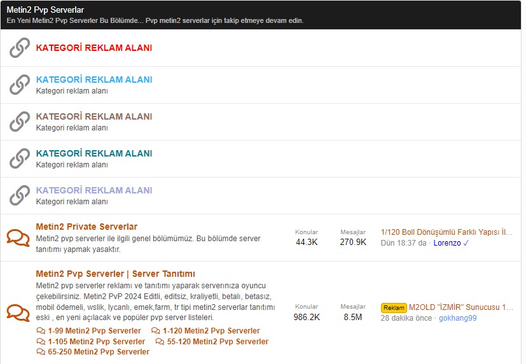This screenshot has height=364, width=526.
Task: Click the 28 dakika önce timestamp
Action: (x=406, y=318)
